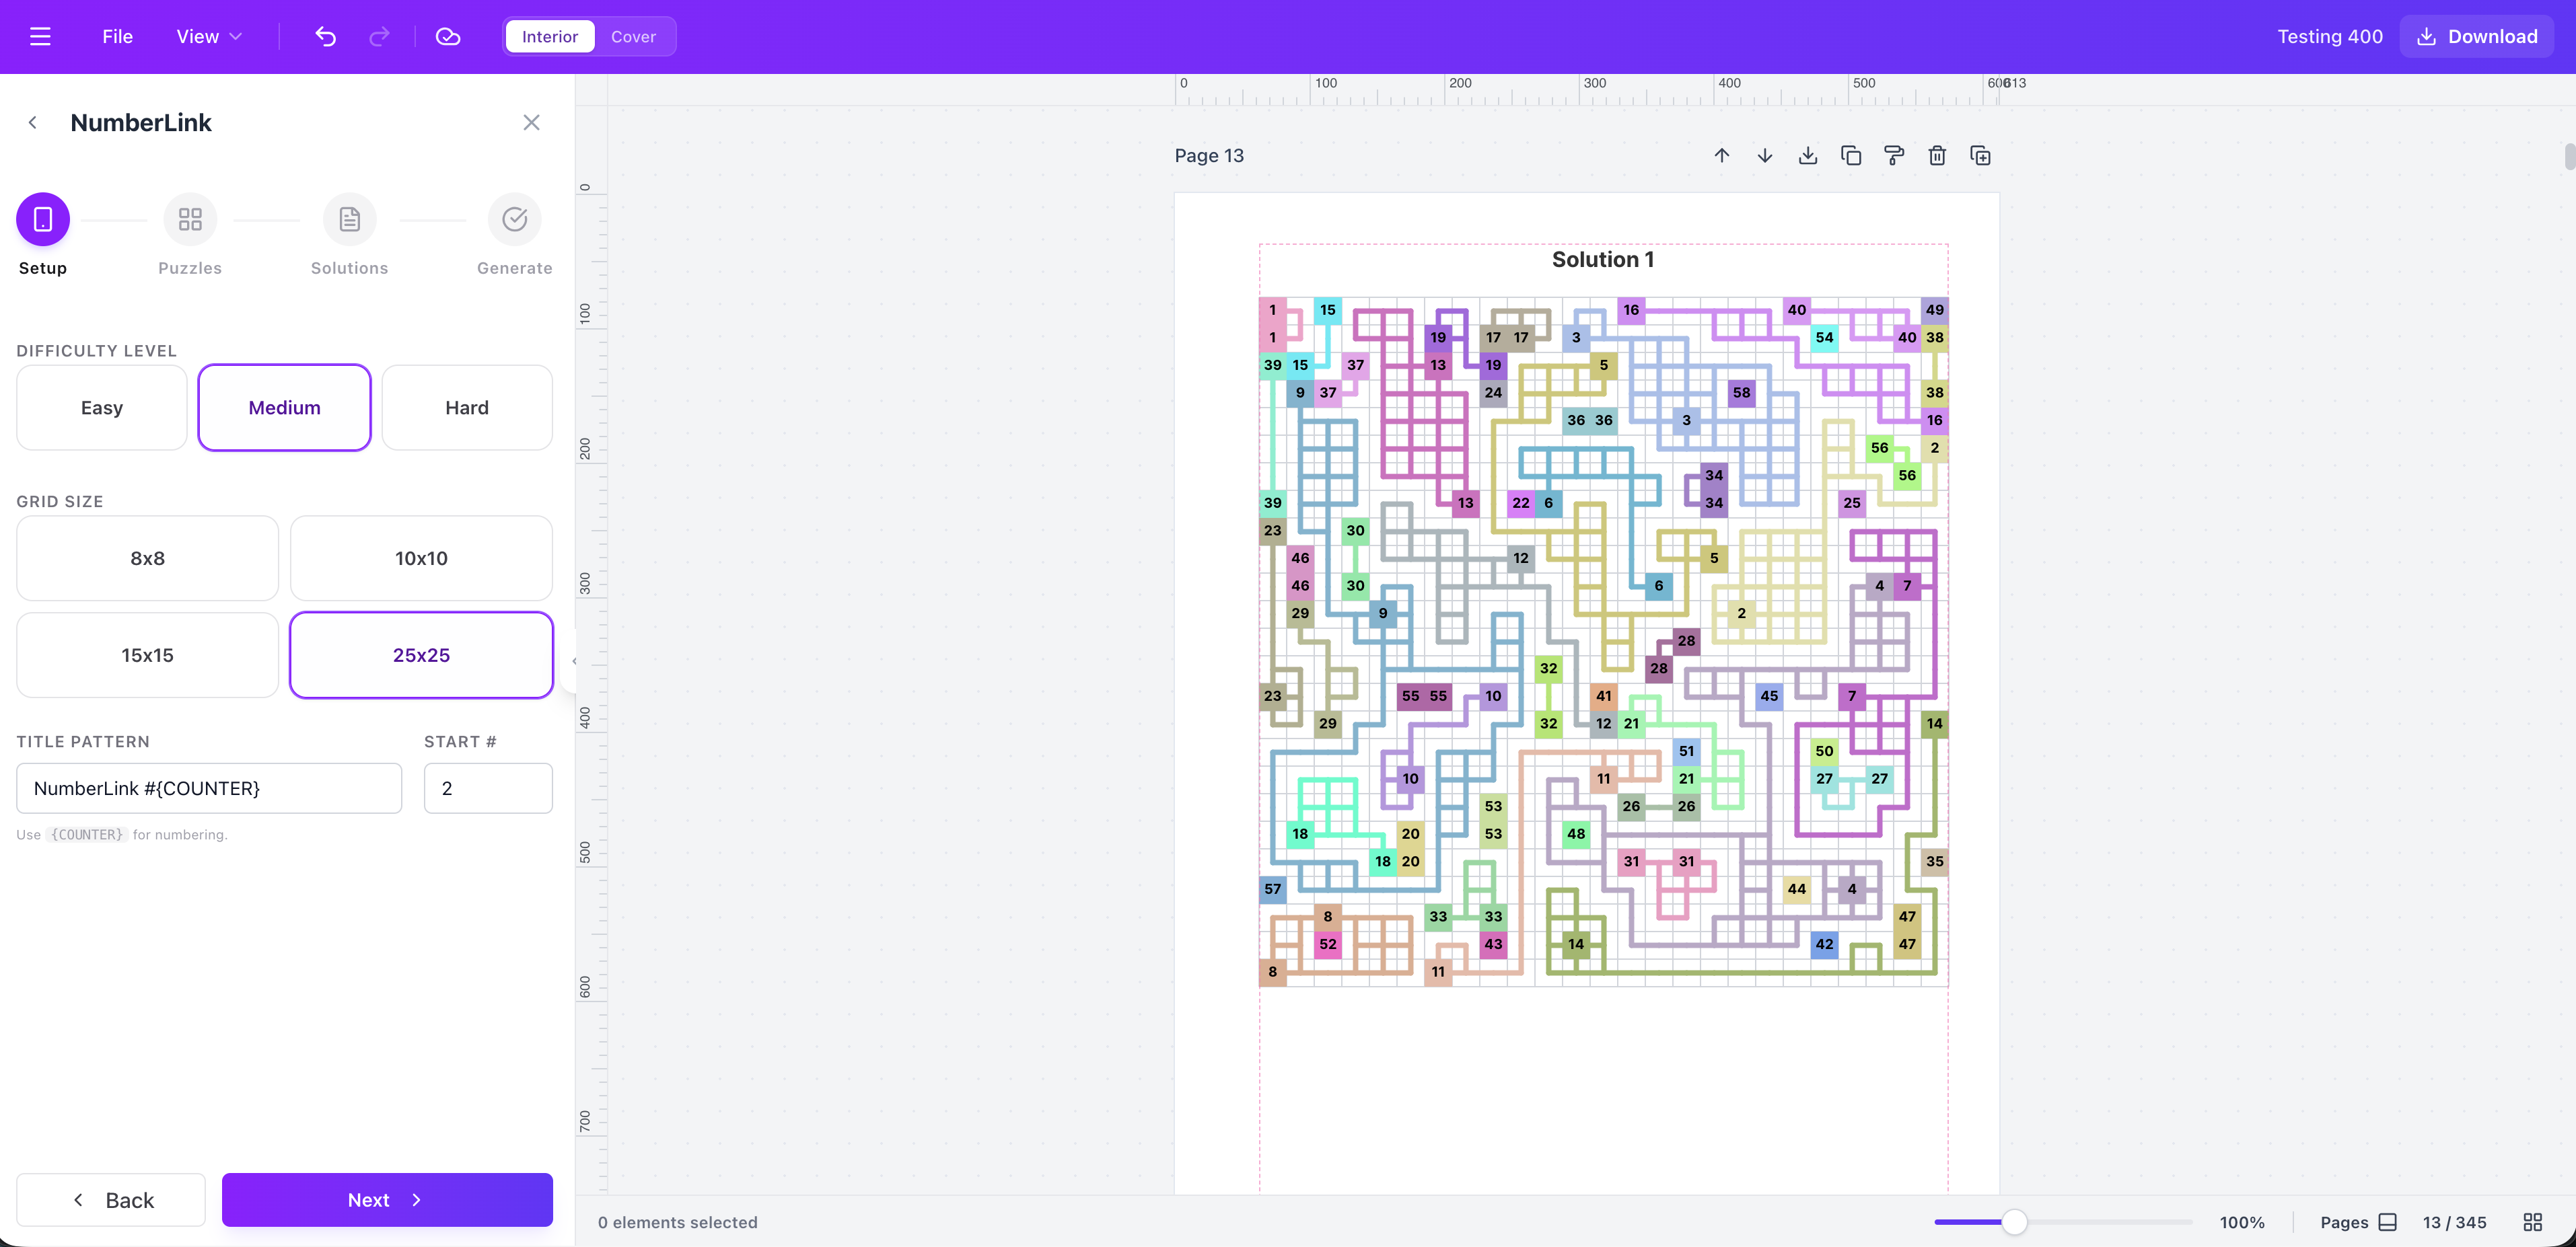The width and height of the screenshot is (2576, 1247).
Task: Move page 13 down with arrow icon
Action: pyautogui.click(x=1764, y=156)
